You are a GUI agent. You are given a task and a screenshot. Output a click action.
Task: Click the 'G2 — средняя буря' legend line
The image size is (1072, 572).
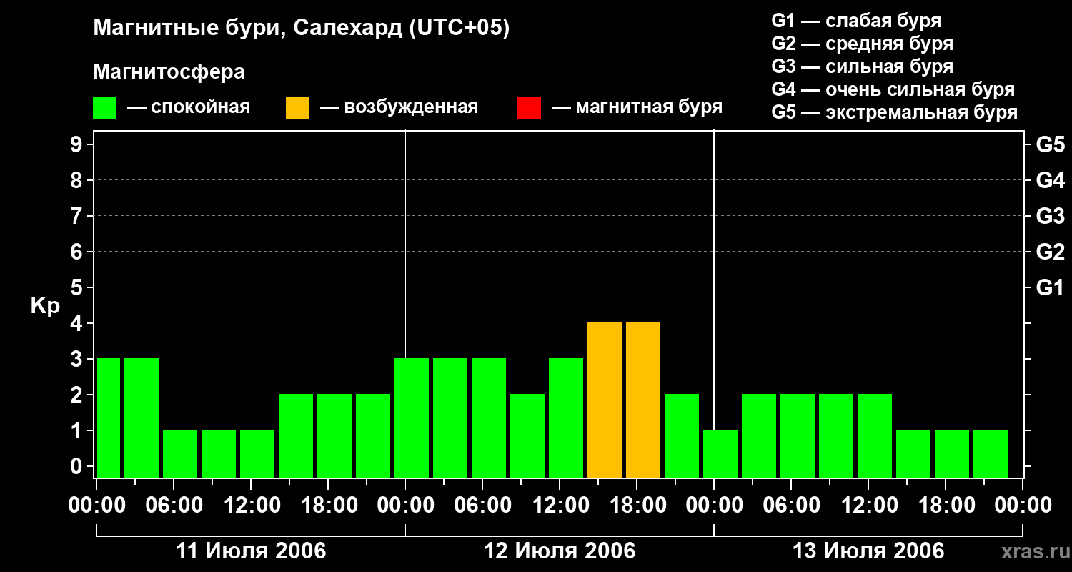[x=863, y=44]
